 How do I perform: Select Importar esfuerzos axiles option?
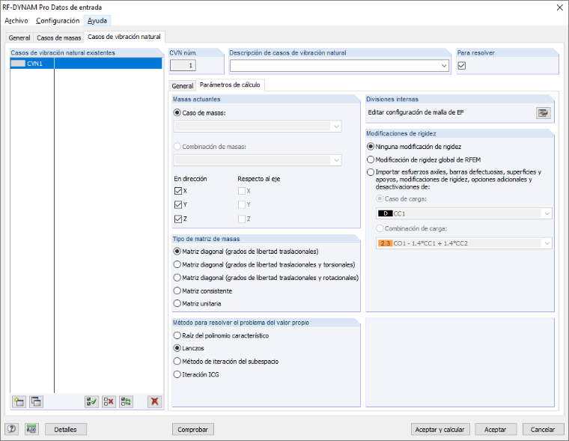pyautogui.click(x=371, y=172)
